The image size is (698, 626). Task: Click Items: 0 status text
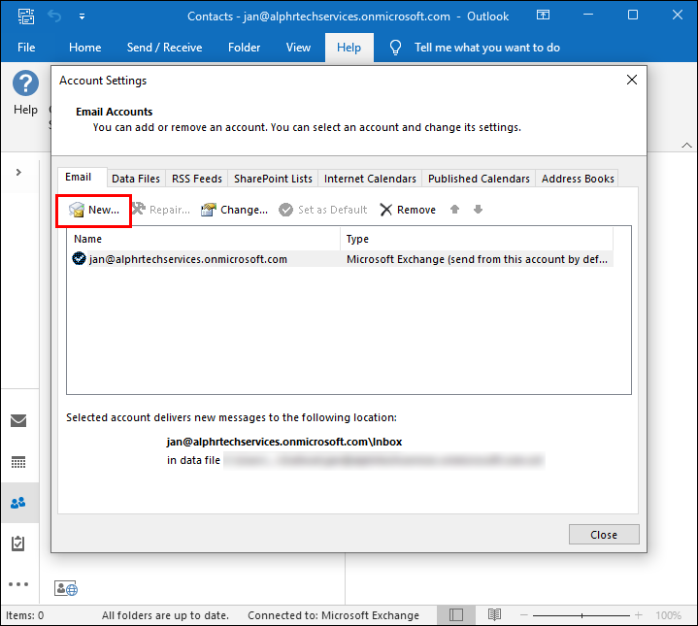25,615
